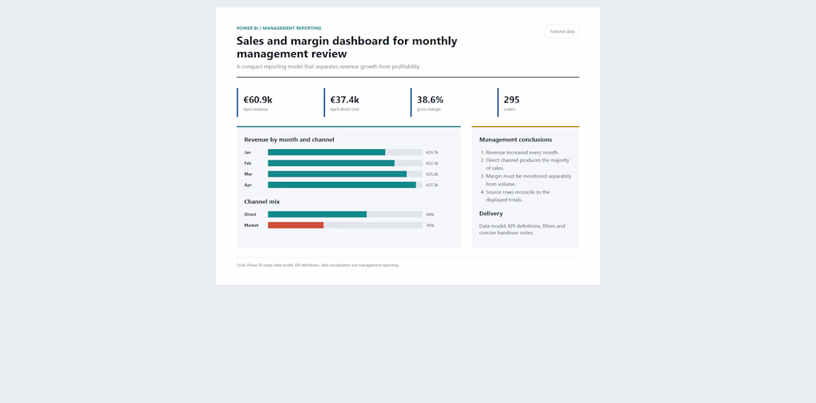Viewport: 816px width, 403px height.
Task: Click the Tools footer note text
Action: [317, 265]
